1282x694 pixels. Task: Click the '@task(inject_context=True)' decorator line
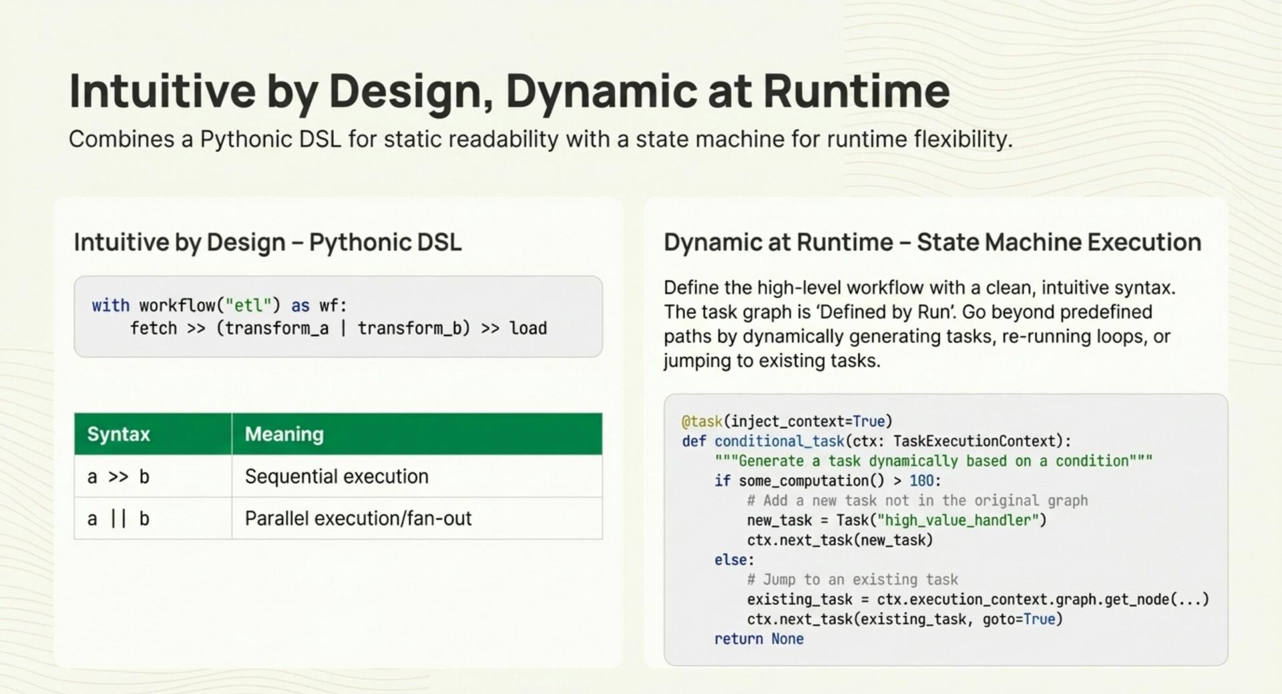tap(787, 422)
